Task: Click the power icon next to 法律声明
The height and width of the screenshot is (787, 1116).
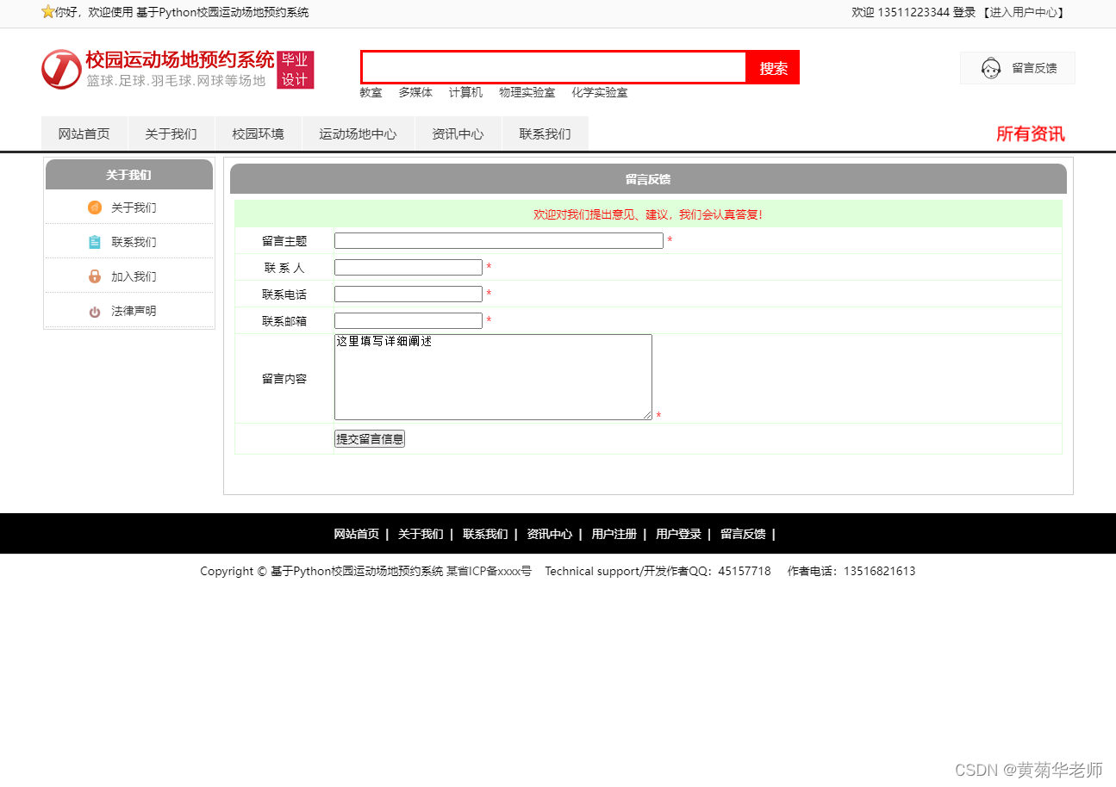Action: tap(95, 312)
